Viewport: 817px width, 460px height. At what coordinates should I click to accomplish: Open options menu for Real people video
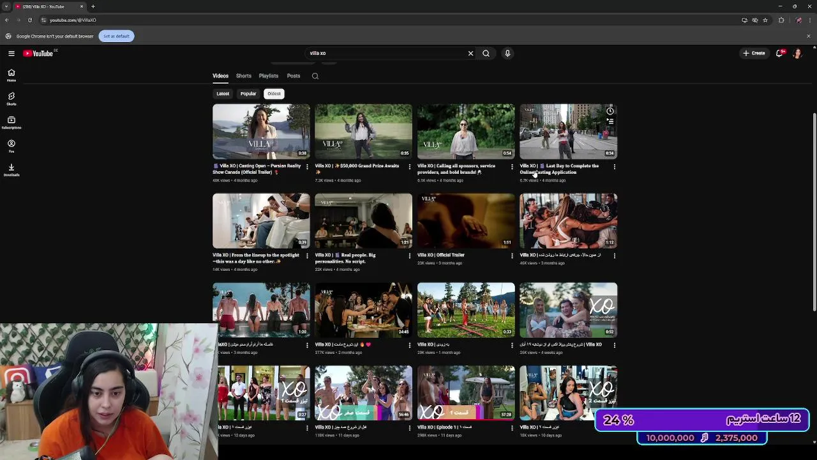click(x=410, y=256)
